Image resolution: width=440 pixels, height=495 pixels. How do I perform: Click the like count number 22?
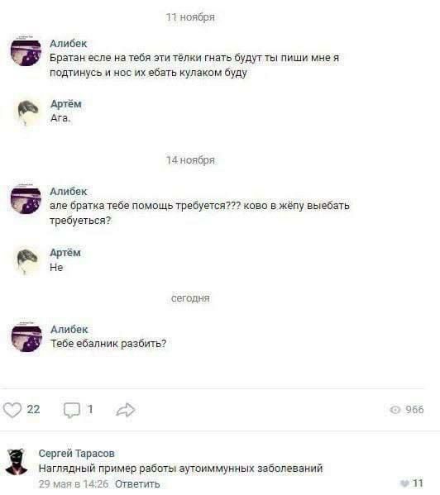tap(33, 409)
